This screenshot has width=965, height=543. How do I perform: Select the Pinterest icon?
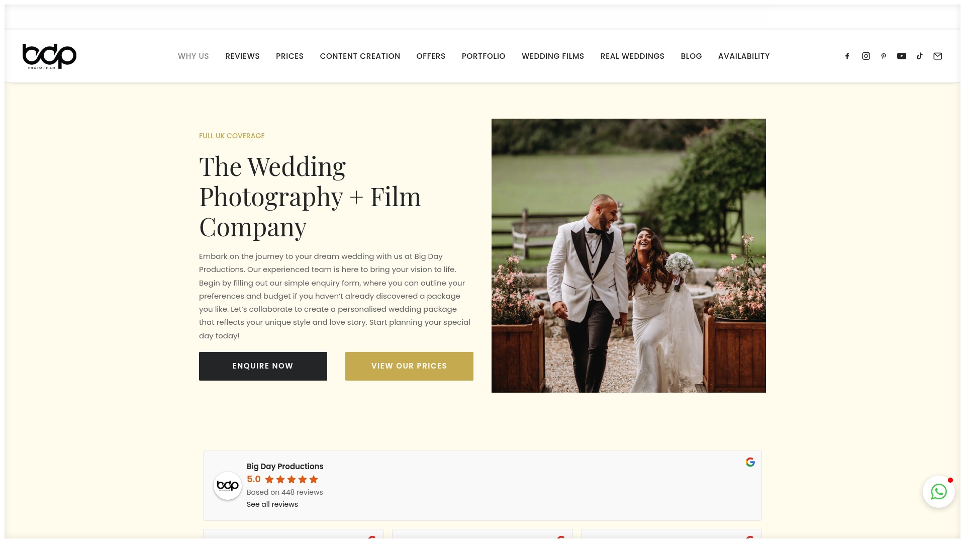tap(884, 56)
